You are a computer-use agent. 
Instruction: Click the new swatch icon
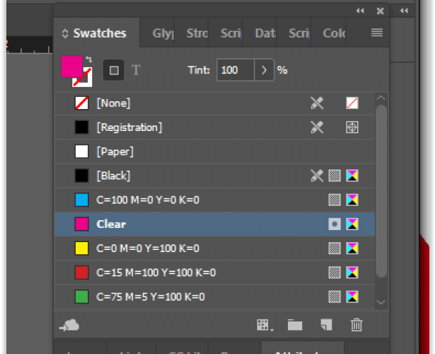point(326,325)
